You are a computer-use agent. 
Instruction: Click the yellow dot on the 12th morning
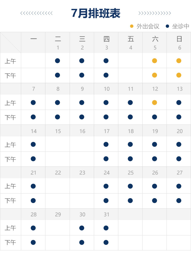(154, 103)
